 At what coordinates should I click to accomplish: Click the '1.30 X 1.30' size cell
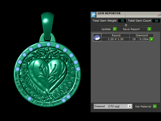[x=115, y=39]
